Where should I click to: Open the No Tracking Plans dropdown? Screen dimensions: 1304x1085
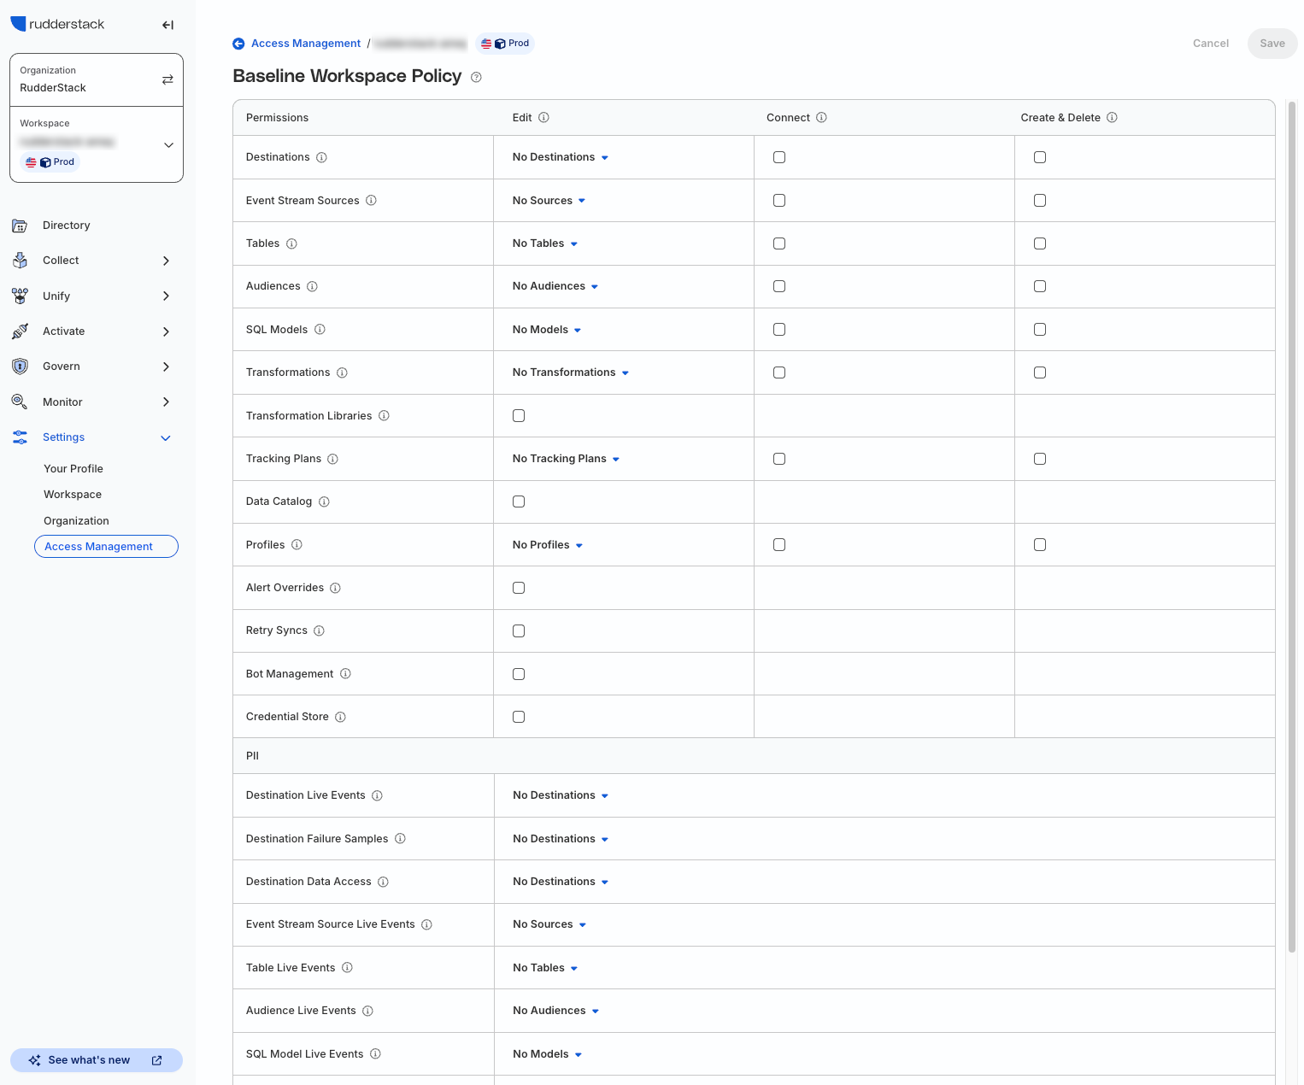(x=566, y=459)
